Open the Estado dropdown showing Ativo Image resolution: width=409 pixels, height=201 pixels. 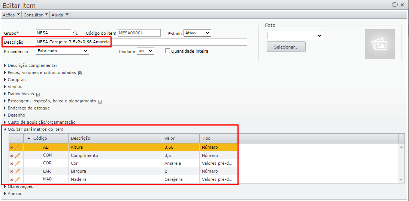point(197,33)
